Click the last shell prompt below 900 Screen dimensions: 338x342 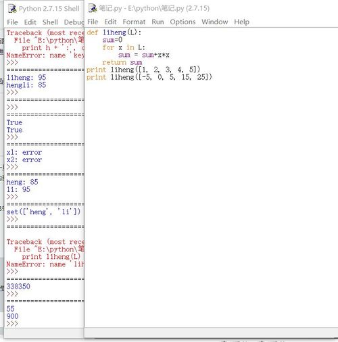click(12, 324)
